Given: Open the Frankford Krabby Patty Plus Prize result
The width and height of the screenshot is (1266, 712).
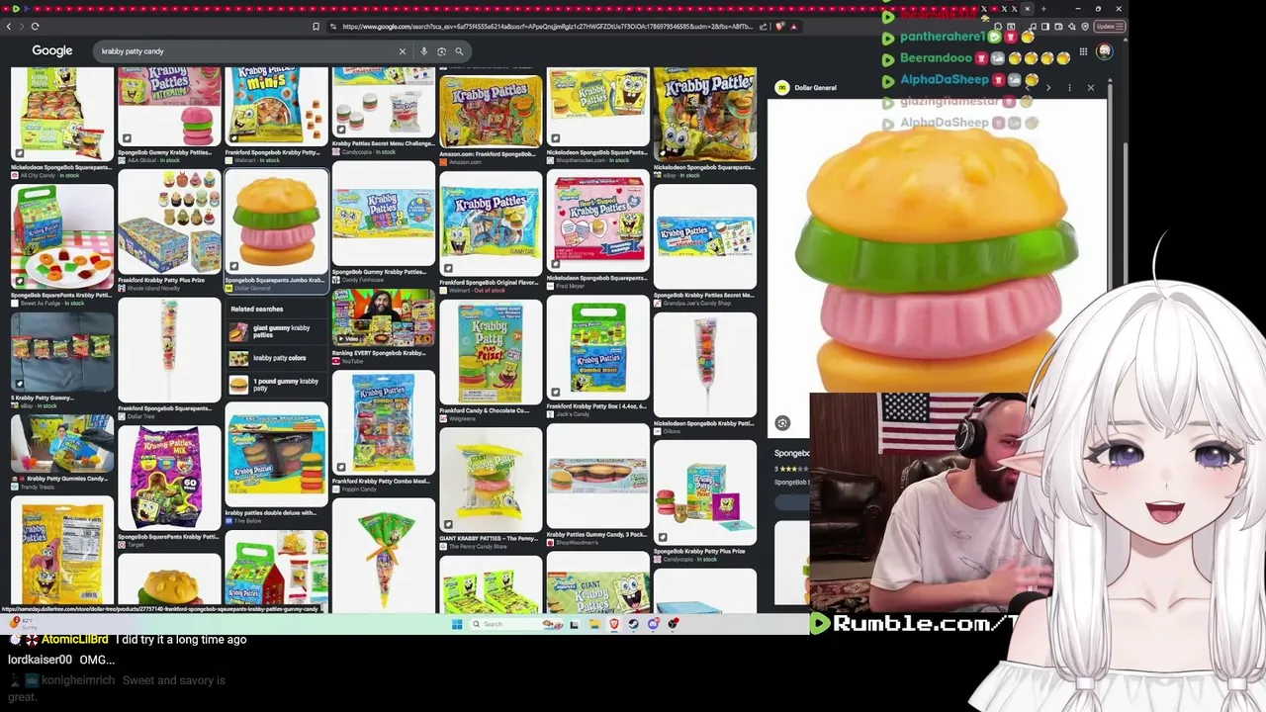Looking at the screenshot, I should point(169,231).
